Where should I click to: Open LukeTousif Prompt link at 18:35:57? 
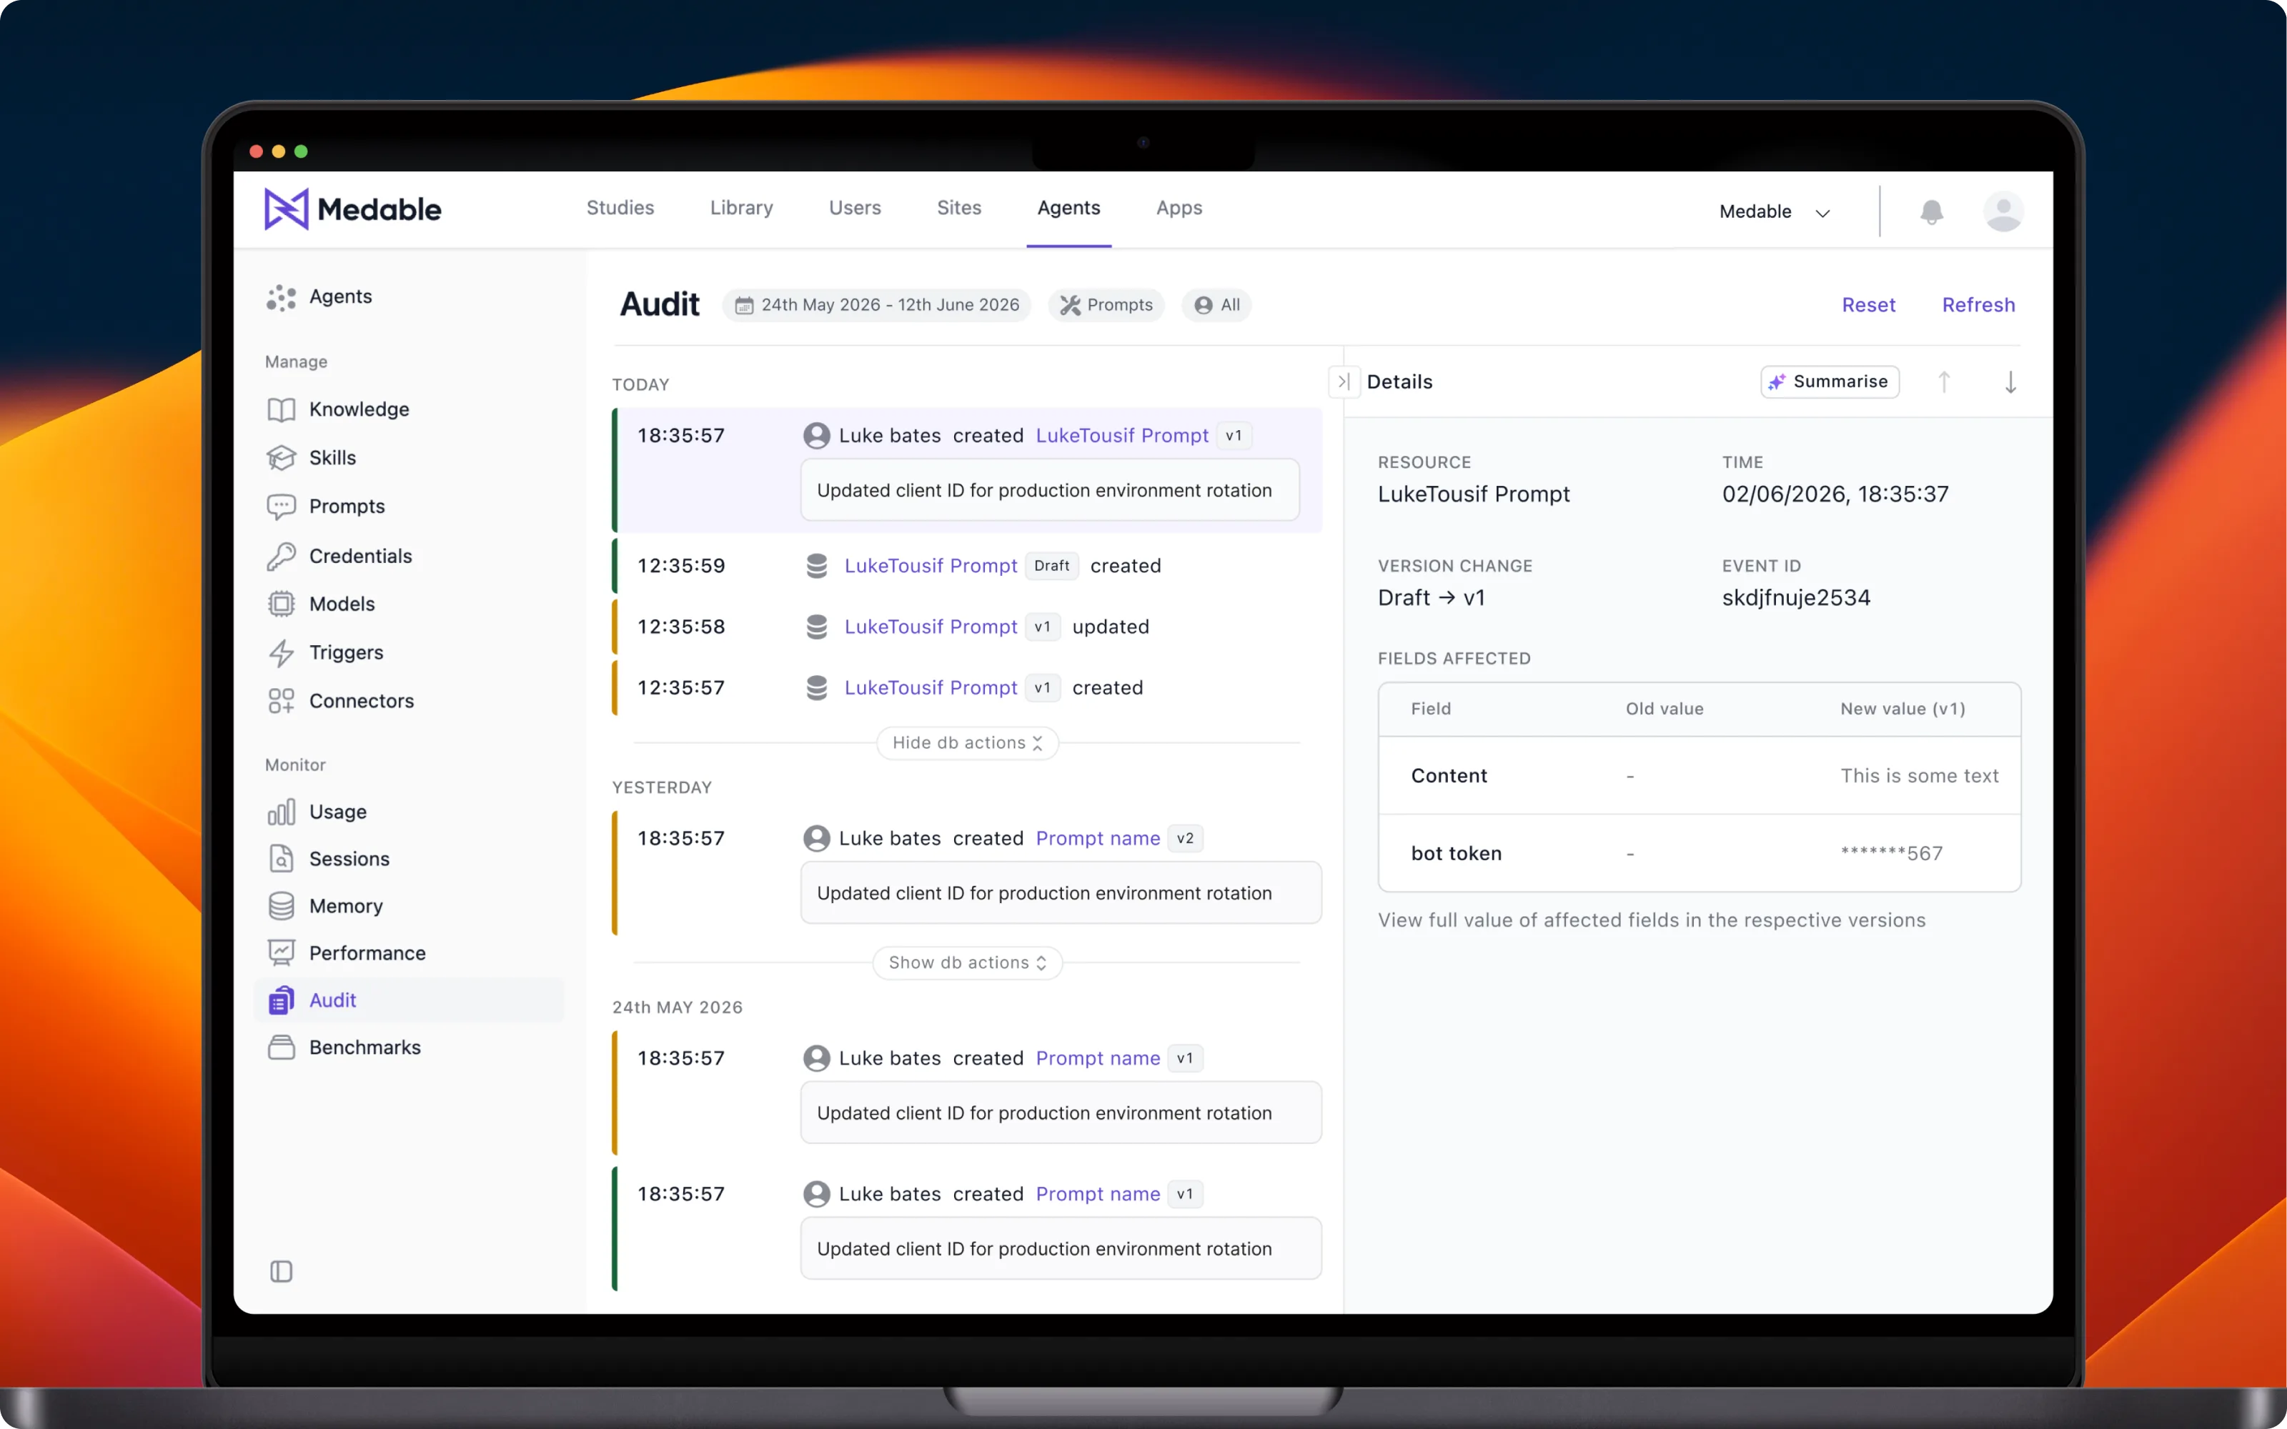[x=1121, y=436]
